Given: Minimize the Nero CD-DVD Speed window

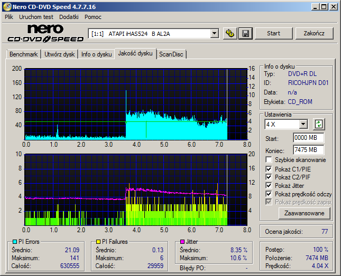Looking at the screenshot, I should tap(315, 7).
